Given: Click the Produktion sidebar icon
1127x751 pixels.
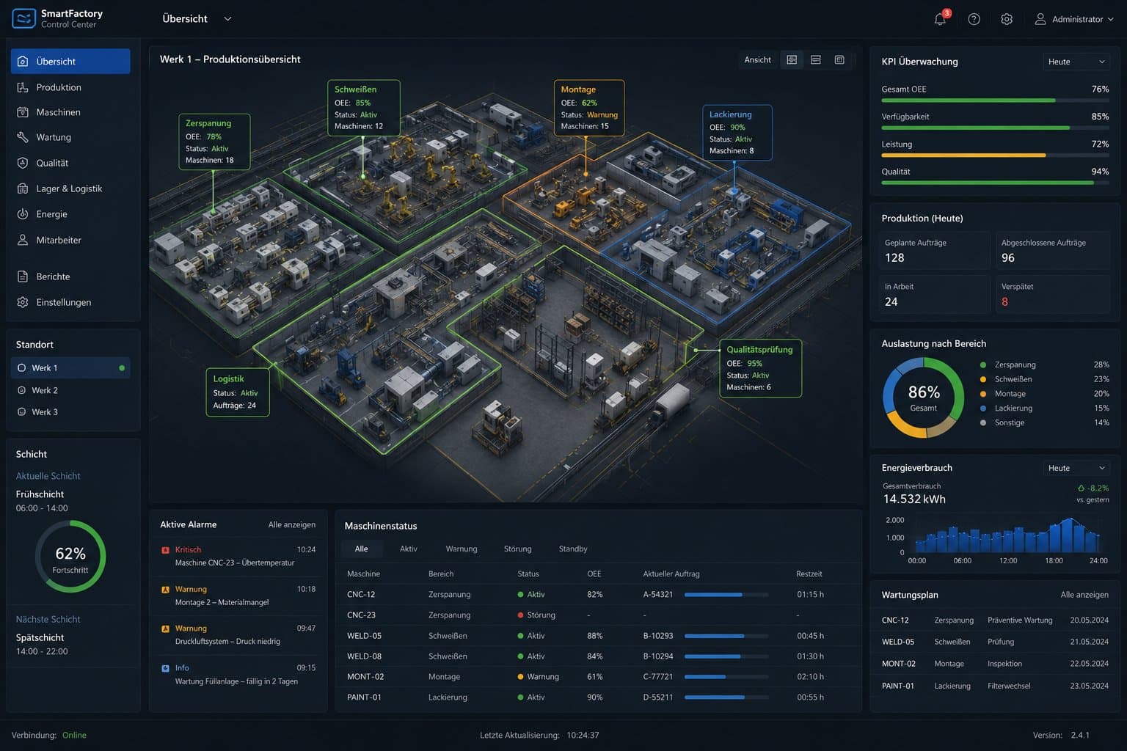Looking at the screenshot, I should pyautogui.click(x=23, y=87).
